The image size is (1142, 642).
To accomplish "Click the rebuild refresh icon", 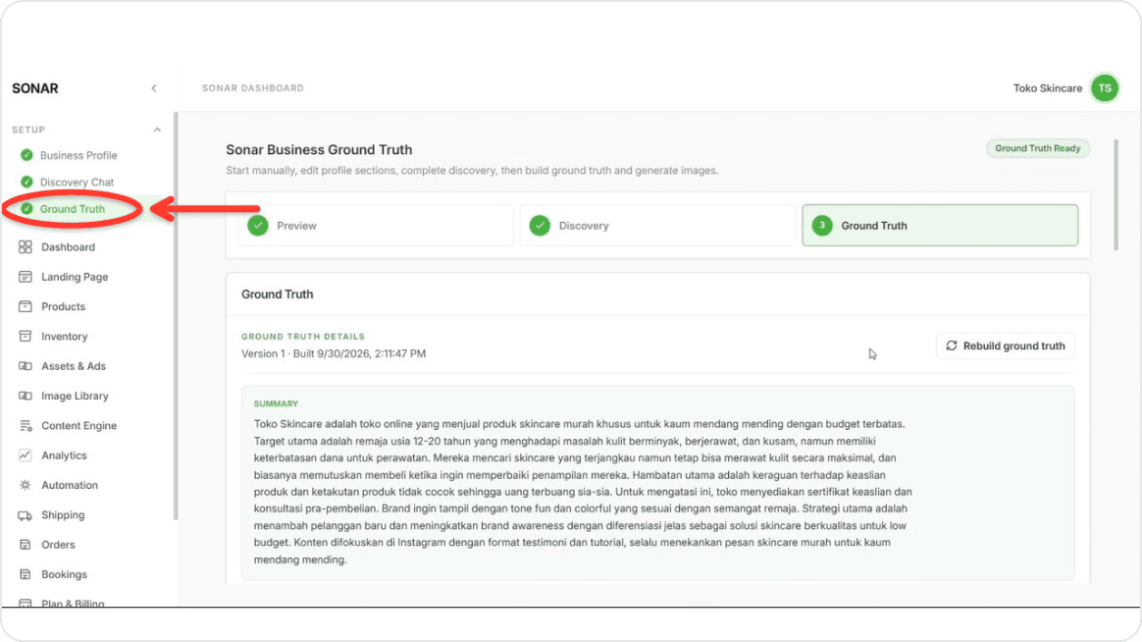I will click(952, 347).
